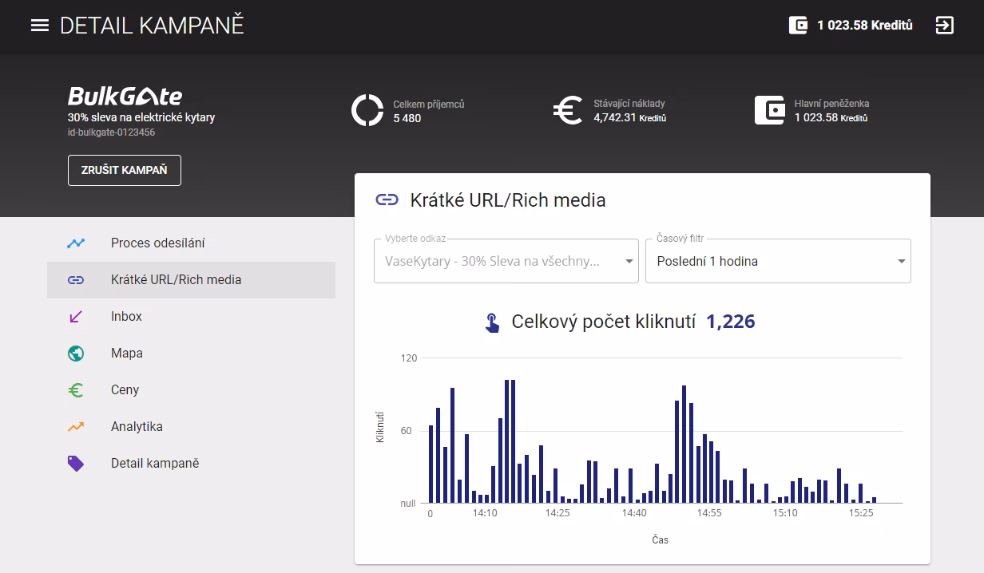Viewport: 984px width, 573px height.
Task: Click the tap-finger icon beside Celkový počet kliknutí
Action: [492, 322]
